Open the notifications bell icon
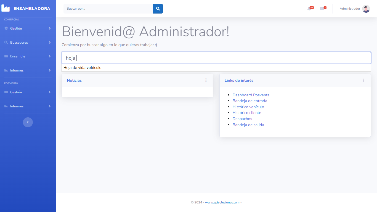The height and width of the screenshot is (212, 377). [309, 9]
